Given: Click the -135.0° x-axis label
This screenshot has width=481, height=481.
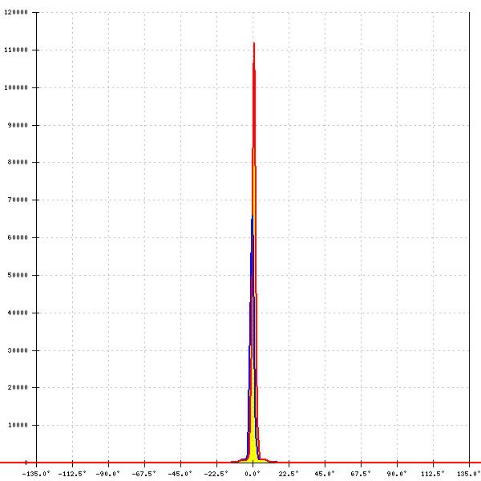Looking at the screenshot, I should [x=36, y=474].
